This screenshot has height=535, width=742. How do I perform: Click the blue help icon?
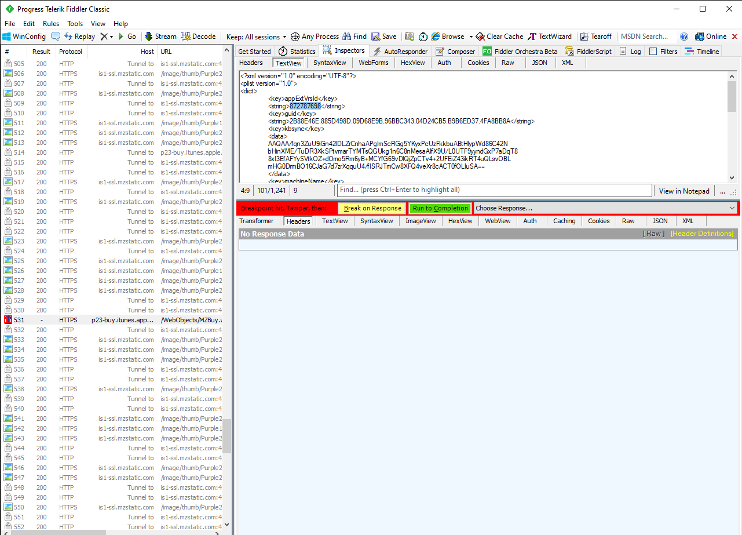pos(684,37)
